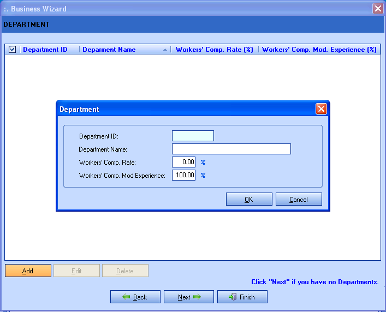Proceed with the Next arrow button
This screenshot has width=386, height=312.
coord(188,297)
